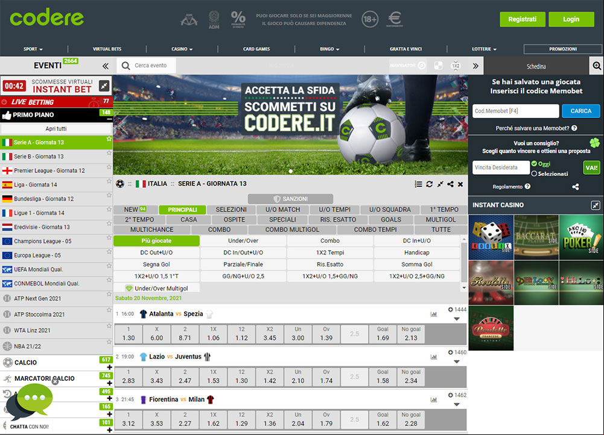Click the Navigator compass icon

422,66
